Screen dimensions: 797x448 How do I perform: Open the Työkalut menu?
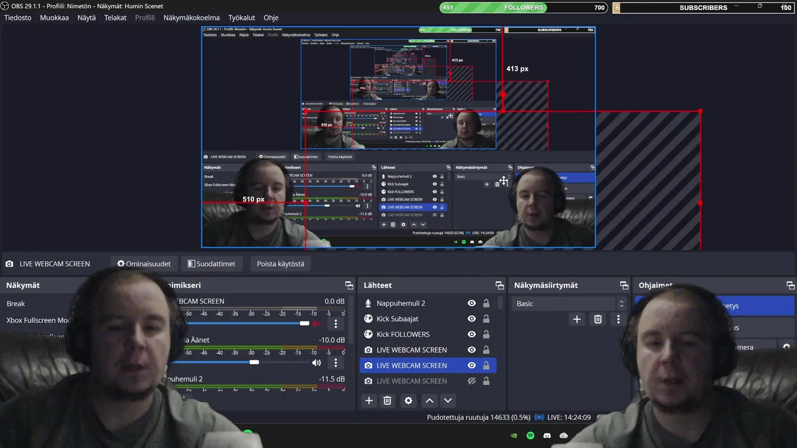click(x=242, y=17)
